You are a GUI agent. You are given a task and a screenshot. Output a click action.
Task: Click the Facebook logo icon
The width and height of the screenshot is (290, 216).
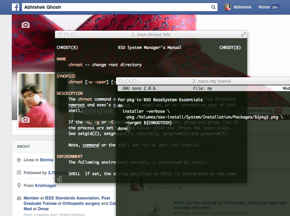pyautogui.click(x=15, y=7)
